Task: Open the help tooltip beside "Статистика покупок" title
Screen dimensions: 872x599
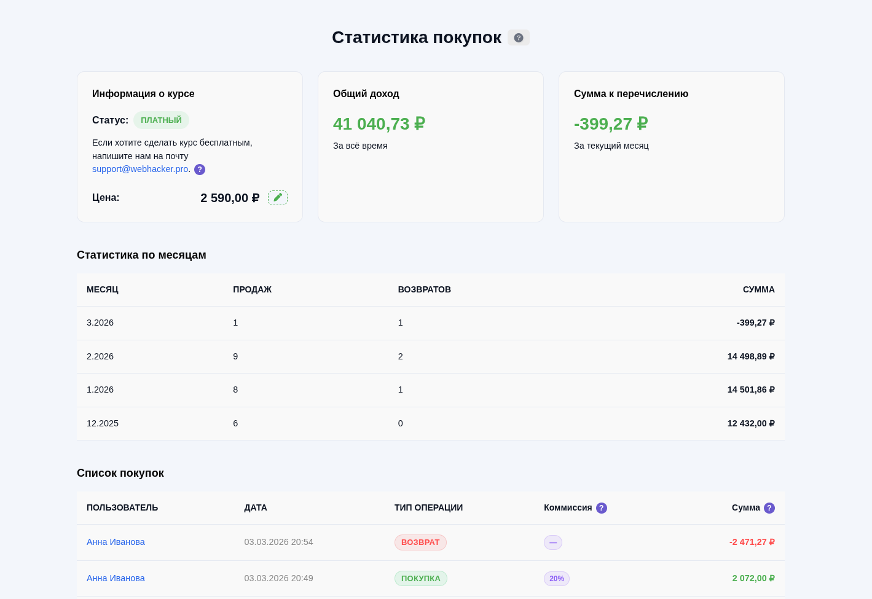Action: tap(518, 37)
